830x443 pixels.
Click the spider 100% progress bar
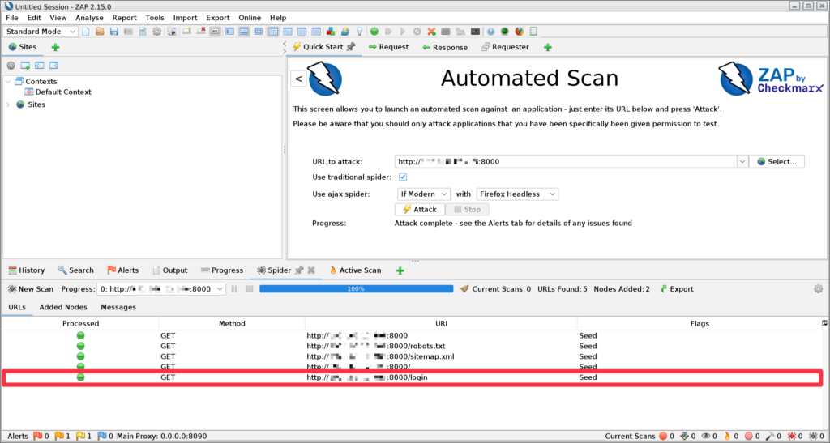(357, 288)
